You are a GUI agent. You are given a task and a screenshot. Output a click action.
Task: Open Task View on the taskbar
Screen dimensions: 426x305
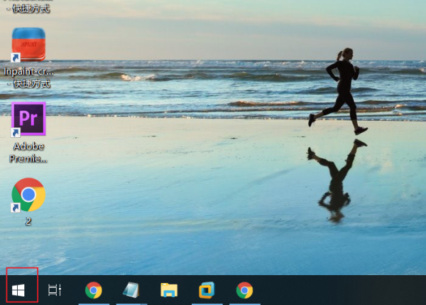(55, 290)
